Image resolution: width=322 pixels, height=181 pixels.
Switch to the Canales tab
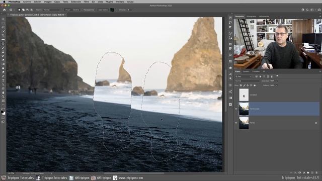tap(246, 71)
